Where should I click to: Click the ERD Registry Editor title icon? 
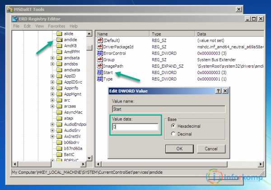pyautogui.click(x=15, y=19)
